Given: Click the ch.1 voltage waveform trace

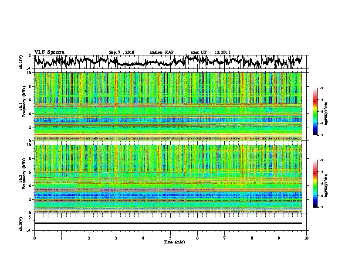Looking at the screenshot, I should 168,62.
